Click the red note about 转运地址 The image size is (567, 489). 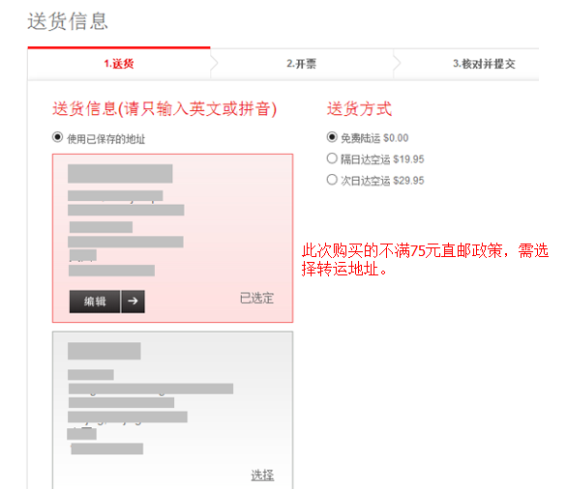pyautogui.click(x=425, y=260)
